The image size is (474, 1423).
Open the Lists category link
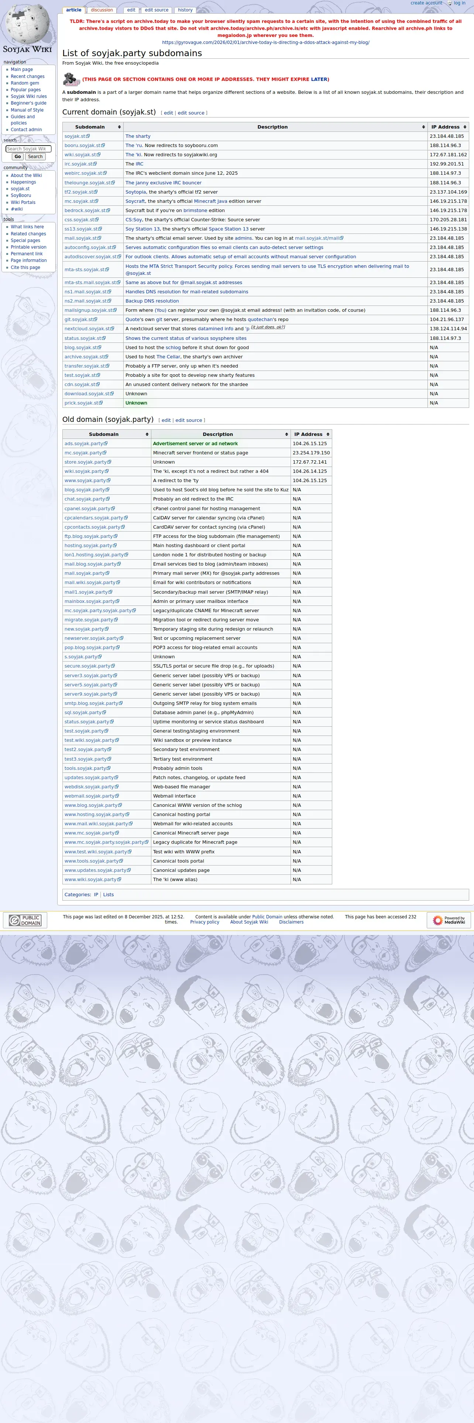click(x=109, y=894)
